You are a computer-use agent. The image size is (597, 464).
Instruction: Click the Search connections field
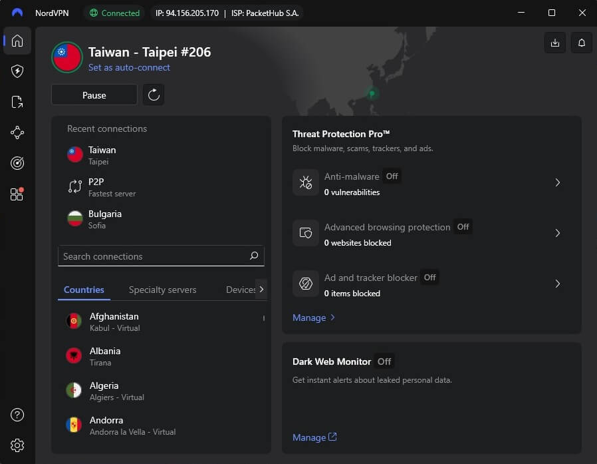pyautogui.click(x=153, y=256)
